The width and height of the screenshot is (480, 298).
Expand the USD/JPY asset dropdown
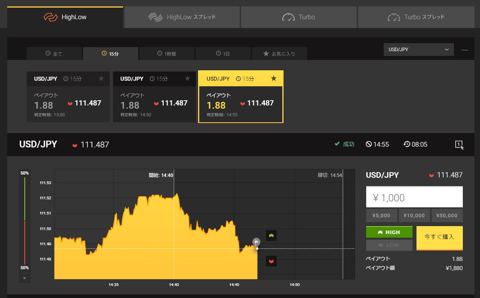tap(419, 50)
